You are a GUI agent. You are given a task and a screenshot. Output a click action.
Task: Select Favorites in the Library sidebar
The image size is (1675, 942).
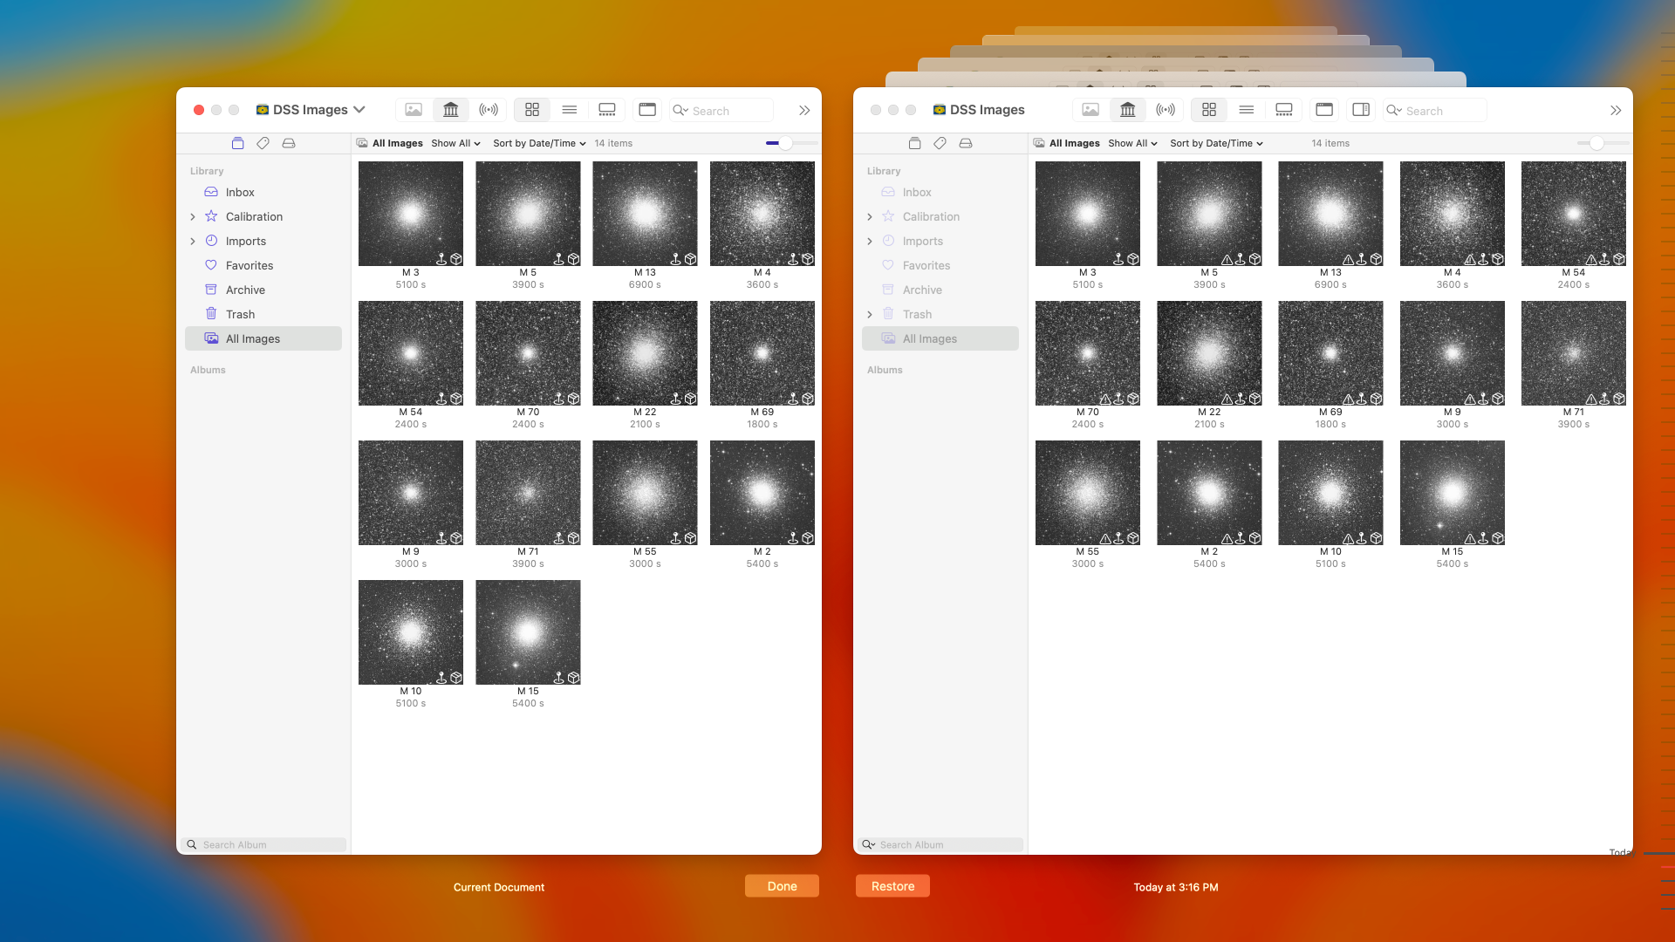point(249,265)
